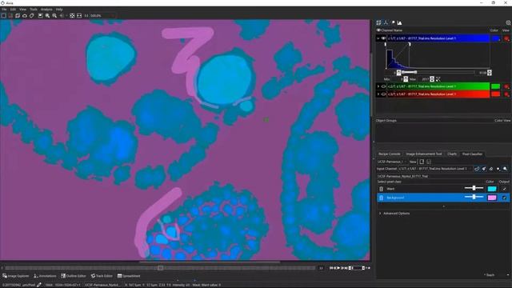Screen dimensions: 512x288
Task: Toggle all channels visibility eye in header
Action: tap(378, 30)
